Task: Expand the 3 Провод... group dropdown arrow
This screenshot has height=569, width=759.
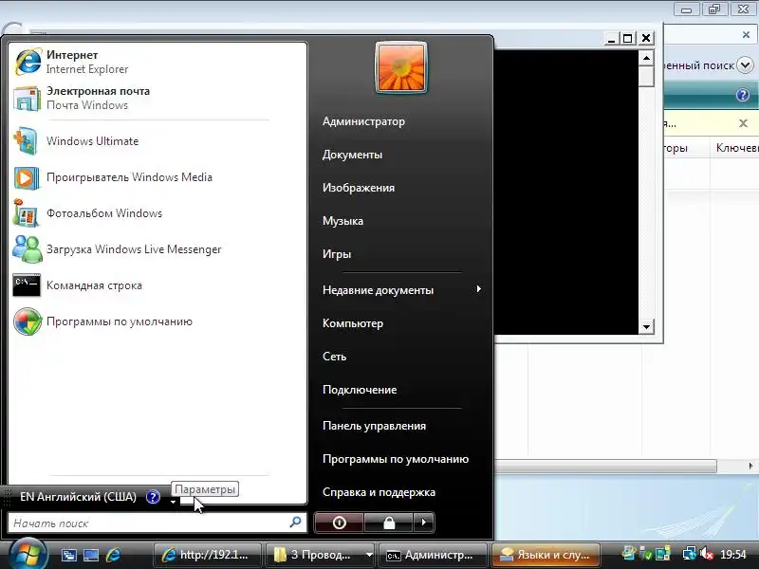Action: tap(369, 555)
